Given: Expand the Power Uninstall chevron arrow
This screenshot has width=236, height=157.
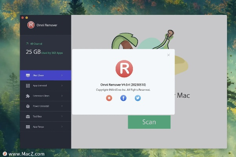Looking at the screenshot, I should pos(62,106).
